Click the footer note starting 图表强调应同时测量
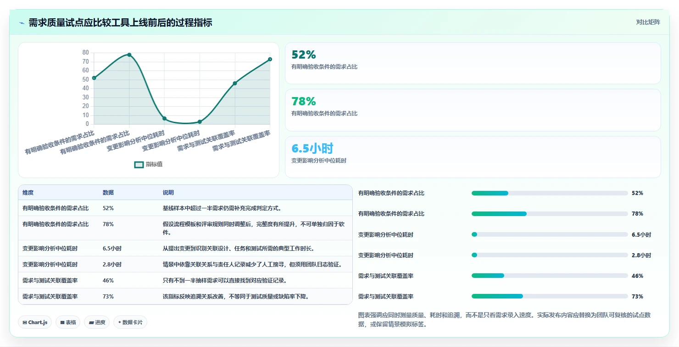Screen dimensions: 679x347 pyautogui.click(x=504, y=320)
